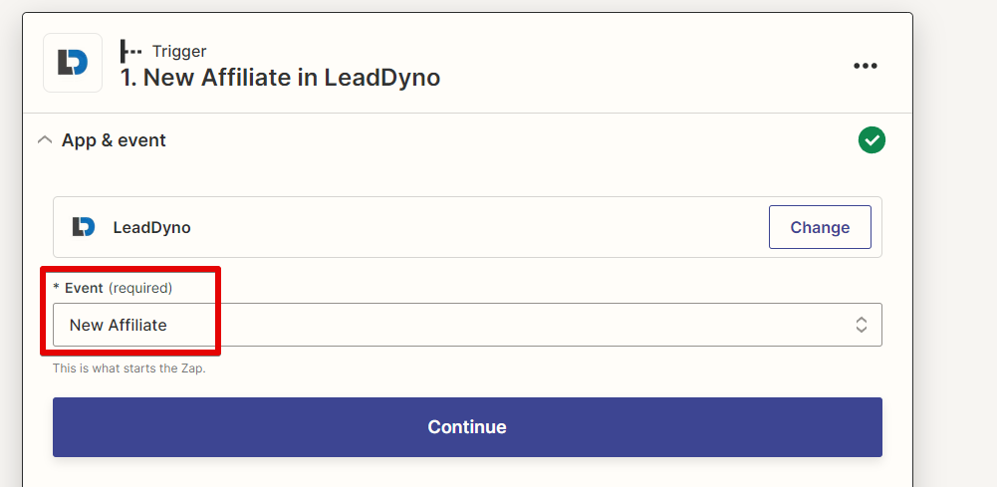Image resolution: width=997 pixels, height=487 pixels.
Task: Click the step title New Affiliate in LeadDyno
Action: pyautogui.click(x=281, y=78)
